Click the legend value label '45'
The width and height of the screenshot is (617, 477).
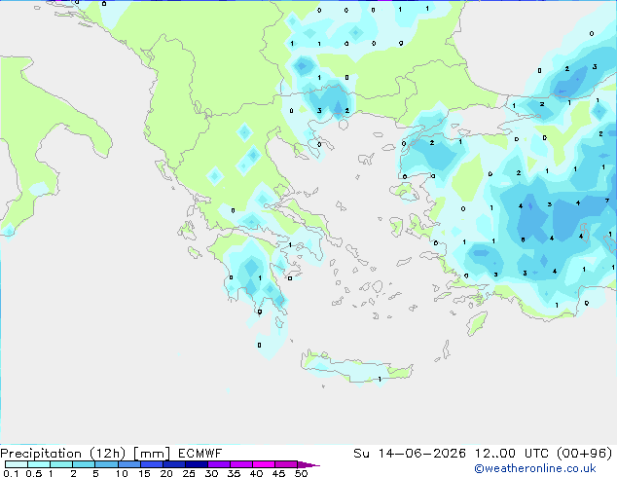[x=278, y=473]
